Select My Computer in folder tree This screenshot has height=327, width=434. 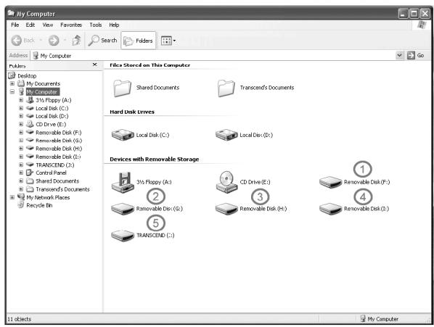pos(42,92)
